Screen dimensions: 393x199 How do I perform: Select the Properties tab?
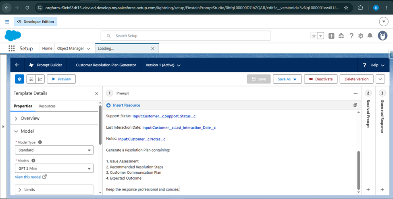click(x=23, y=106)
